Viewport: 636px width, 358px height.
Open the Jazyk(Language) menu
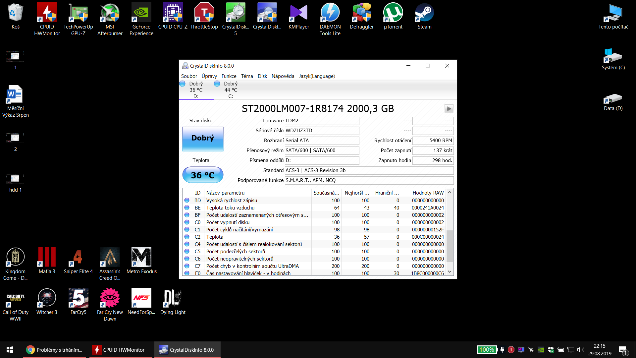[x=317, y=76]
